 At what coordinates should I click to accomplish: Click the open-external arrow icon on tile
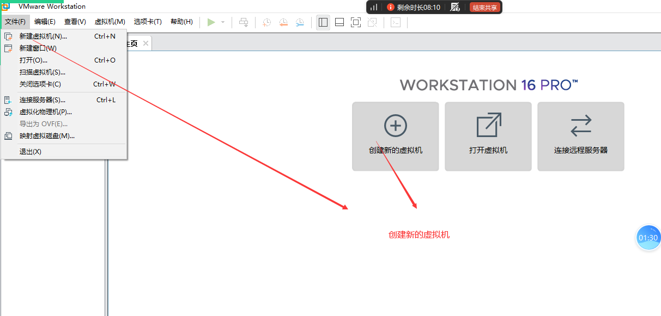click(x=489, y=125)
